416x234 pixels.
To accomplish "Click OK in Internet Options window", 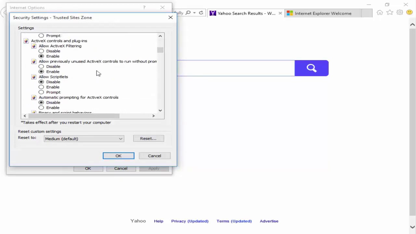I will (88, 168).
